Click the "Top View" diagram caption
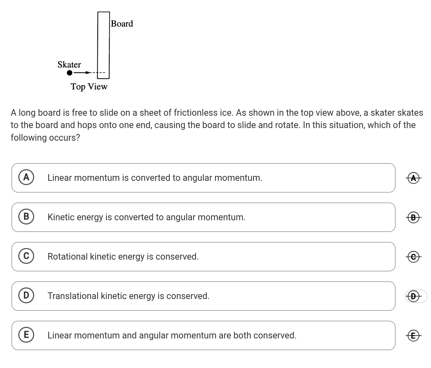The image size is (431, 368). pyautogui.click(x=89, y=87)
